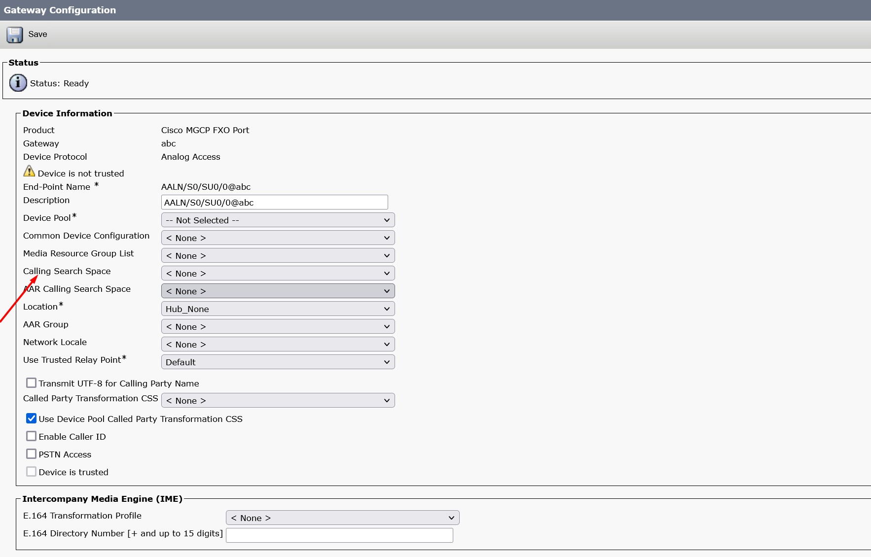This screenshot has width=871, height=557.
Task: Click the Save floppy disk icon
Action: pyautogui.click(x=14, y=35)
